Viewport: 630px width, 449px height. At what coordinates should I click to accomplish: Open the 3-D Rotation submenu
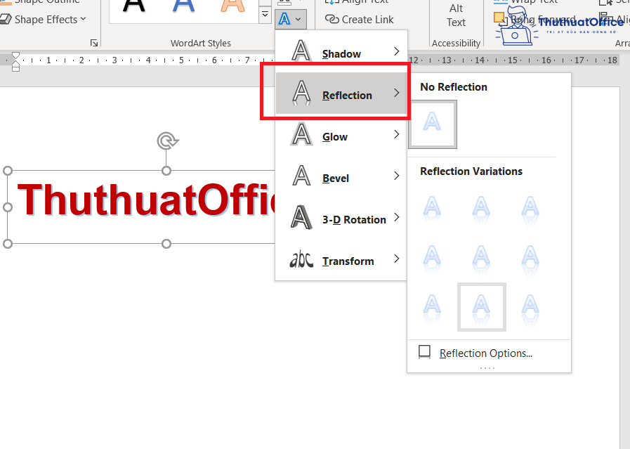341,219
